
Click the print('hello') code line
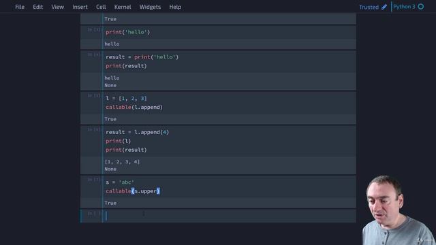127,32
